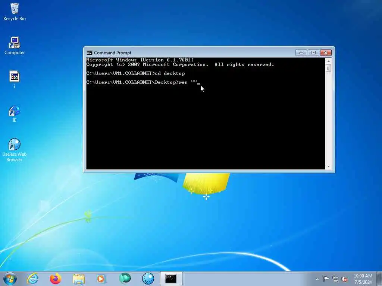This screenshot has height=286, width=382.
Task: Open the network status tray icon
Action: [x=335, y=279]
